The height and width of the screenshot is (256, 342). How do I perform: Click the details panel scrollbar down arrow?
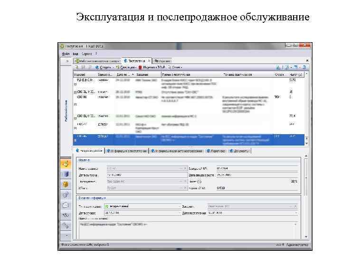(306, 237)
